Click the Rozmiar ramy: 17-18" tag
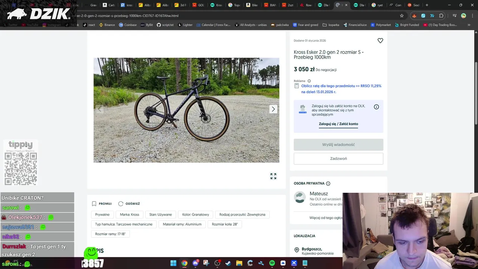 (110, 234)
